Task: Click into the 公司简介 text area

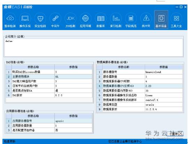Action: (93, 48)
